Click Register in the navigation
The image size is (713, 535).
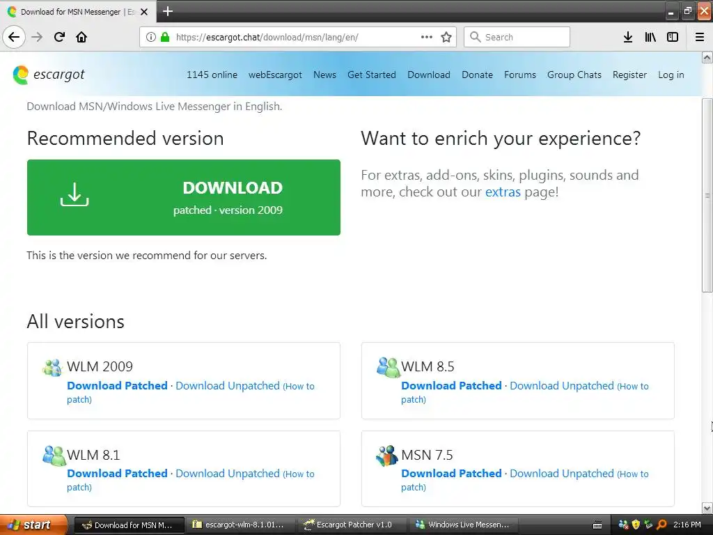(x=629, y=75)
